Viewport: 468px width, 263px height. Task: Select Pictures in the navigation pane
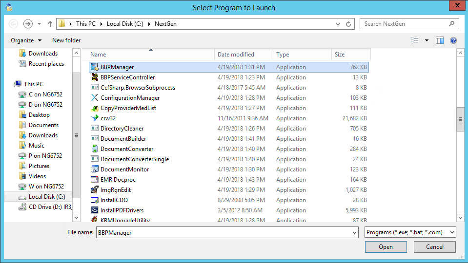click(x=34, y=166)
